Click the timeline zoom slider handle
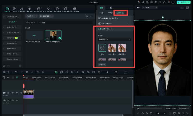The height and width of the screenshot is (116, 193). (107, 72)
